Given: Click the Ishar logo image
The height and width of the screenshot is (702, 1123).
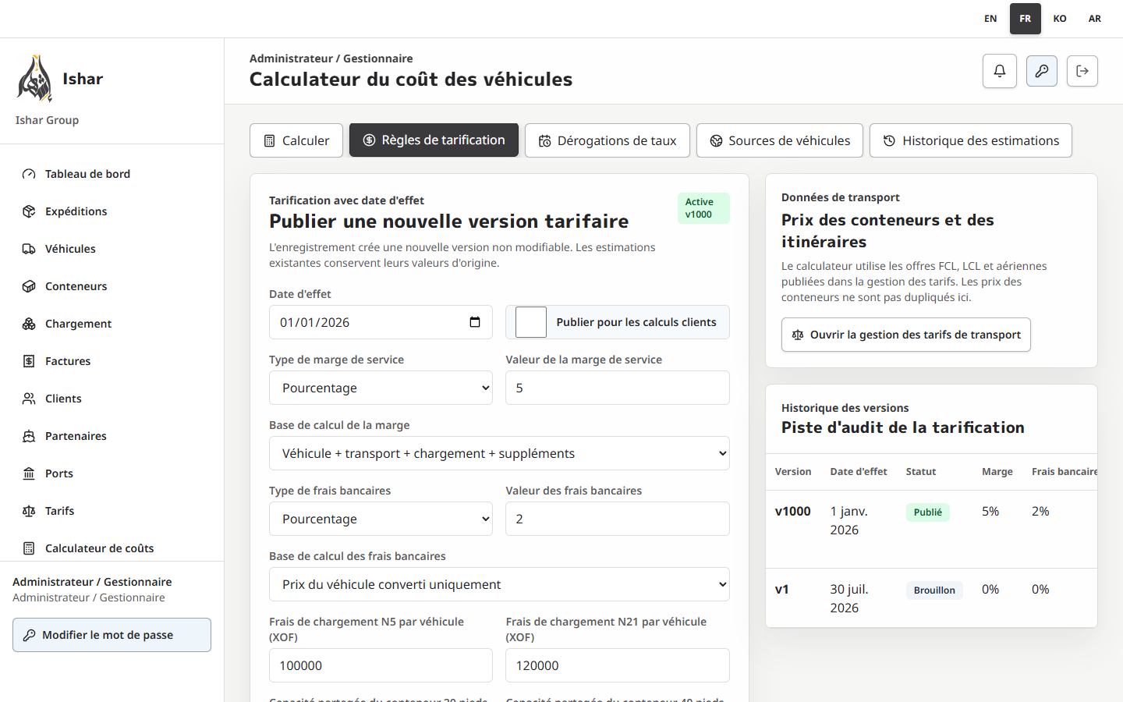Looking at the screenshot, I should coord(34,79).
